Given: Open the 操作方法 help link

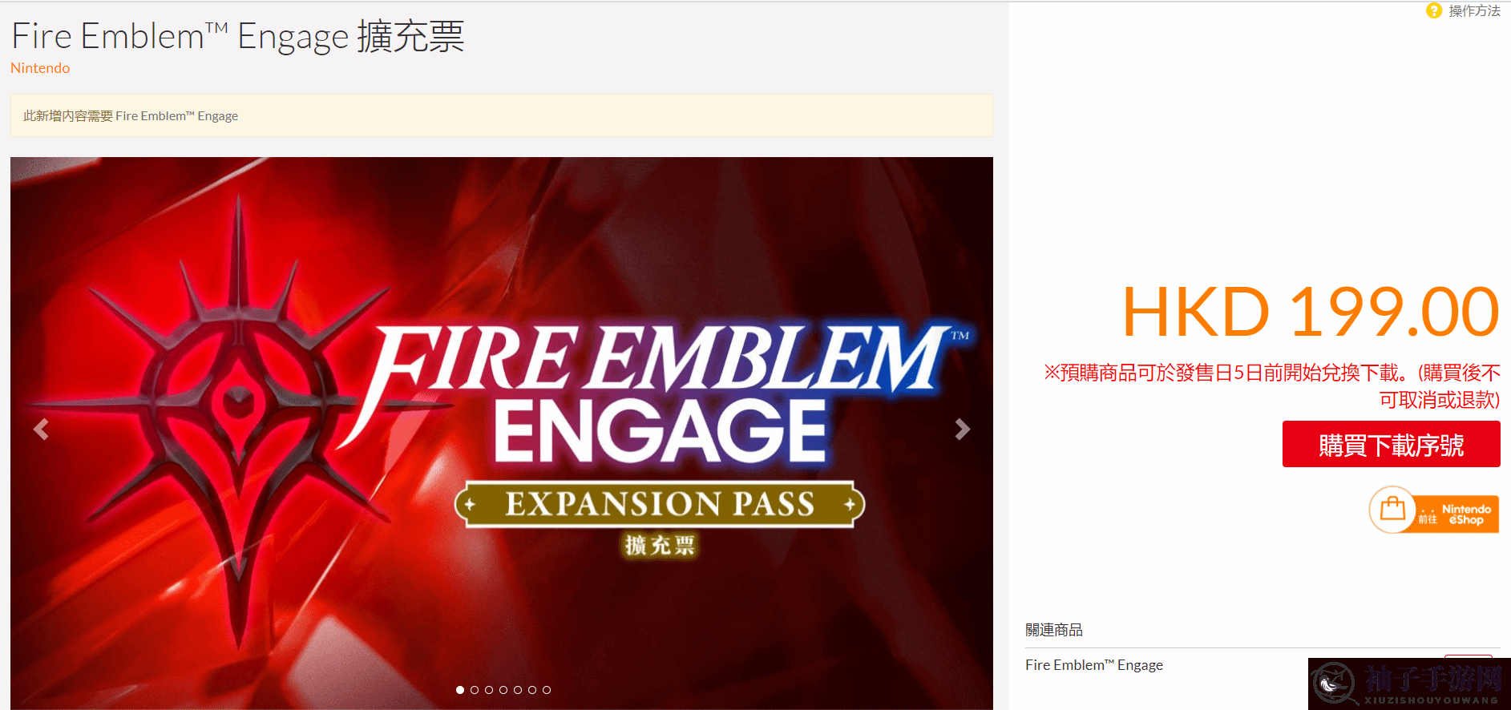Looking at the screenshot, I should (1474, 10).
